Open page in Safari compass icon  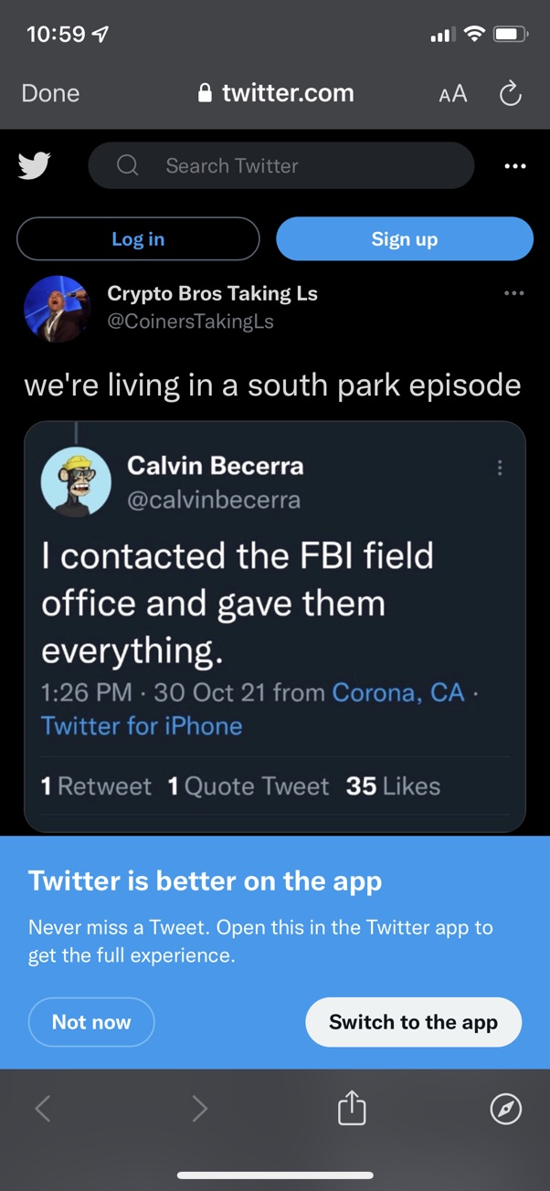click(x=506, y=1109)
